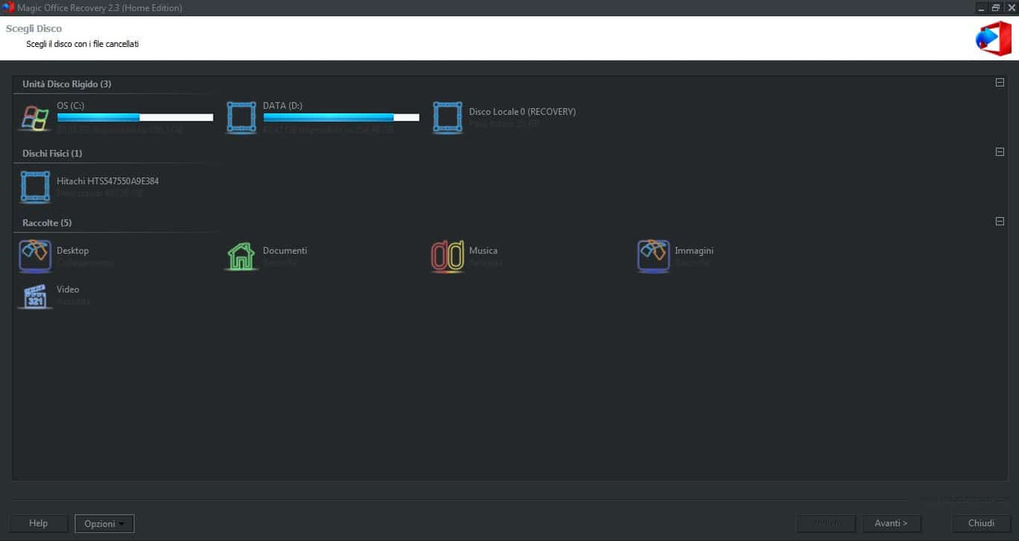
Task: Click 'Hitachi HTS547550A9E384' text
Action: (107, 181)
